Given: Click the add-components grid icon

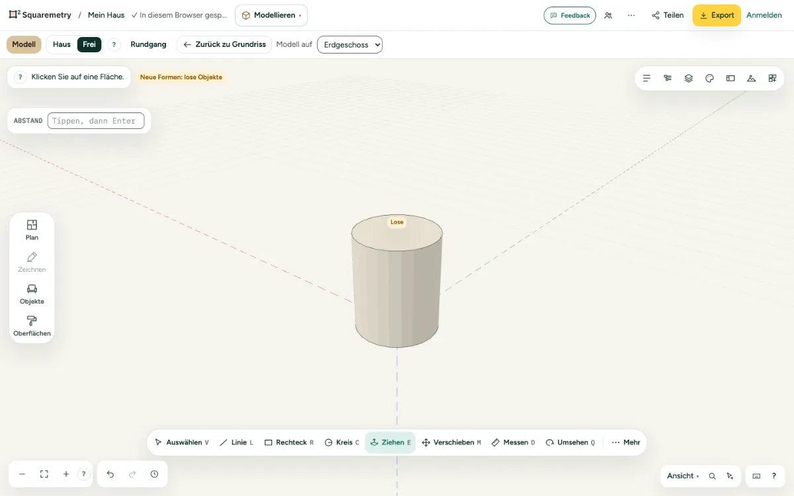Looking at the screenshot, I should [x=772, y=78].
